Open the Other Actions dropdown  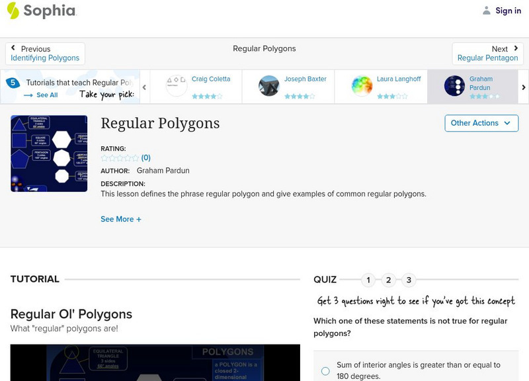481,123
